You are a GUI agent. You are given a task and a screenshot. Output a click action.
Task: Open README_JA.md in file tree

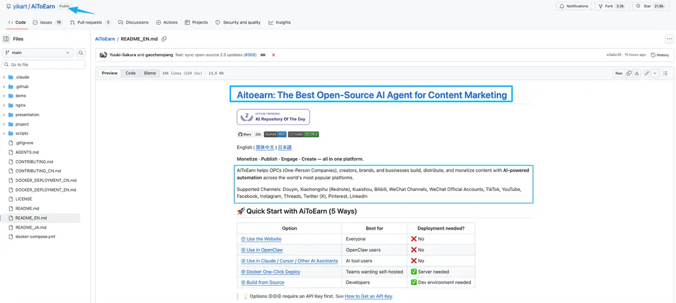pos(31,227)
